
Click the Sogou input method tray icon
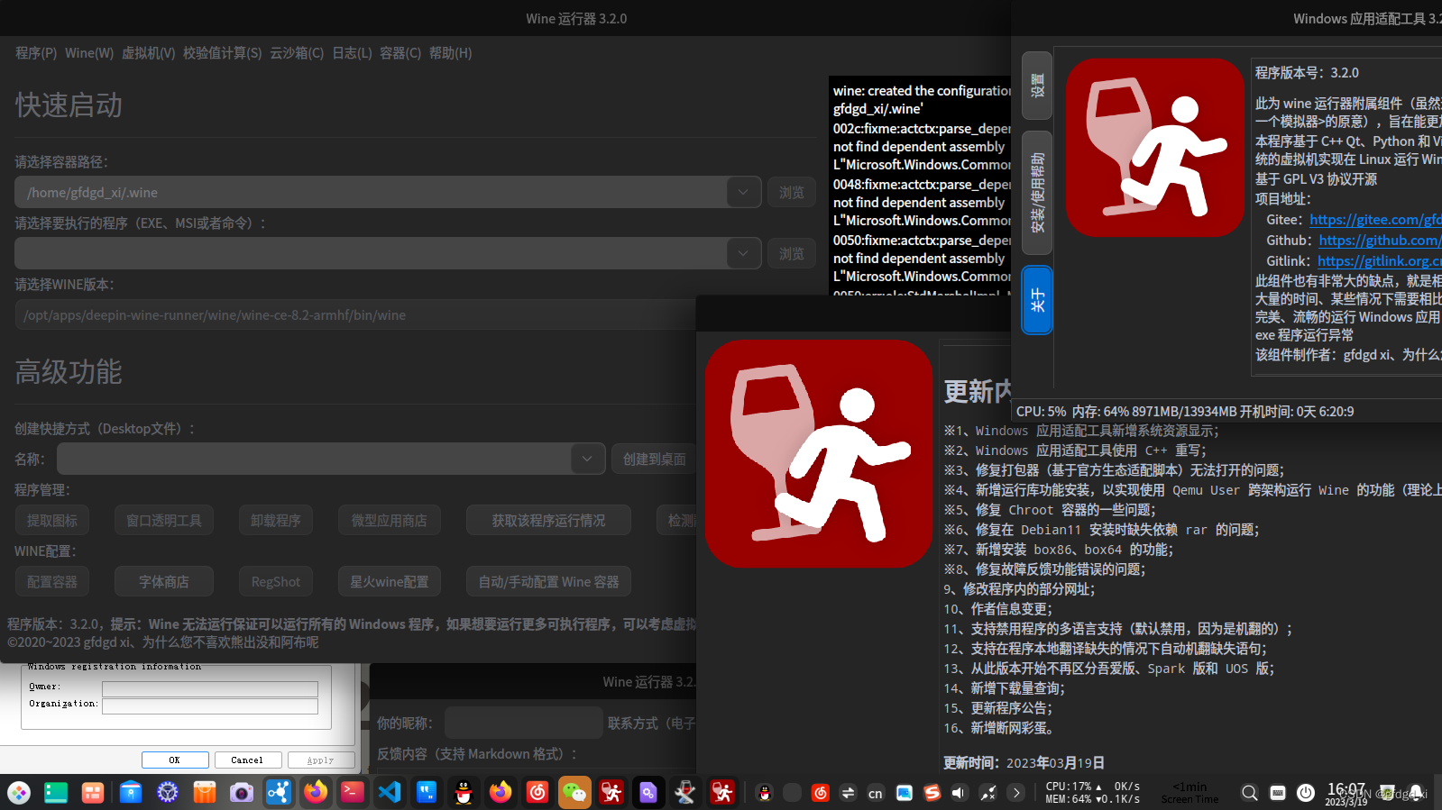tap(932, 793)
